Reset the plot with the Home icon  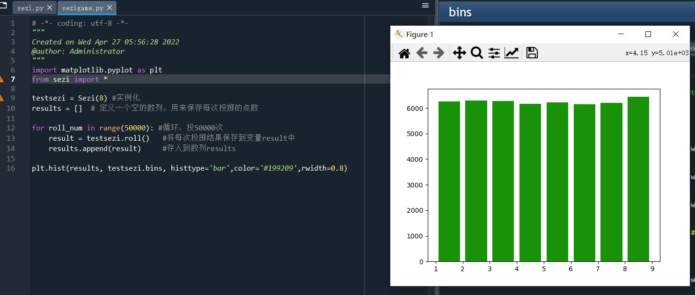404,53
